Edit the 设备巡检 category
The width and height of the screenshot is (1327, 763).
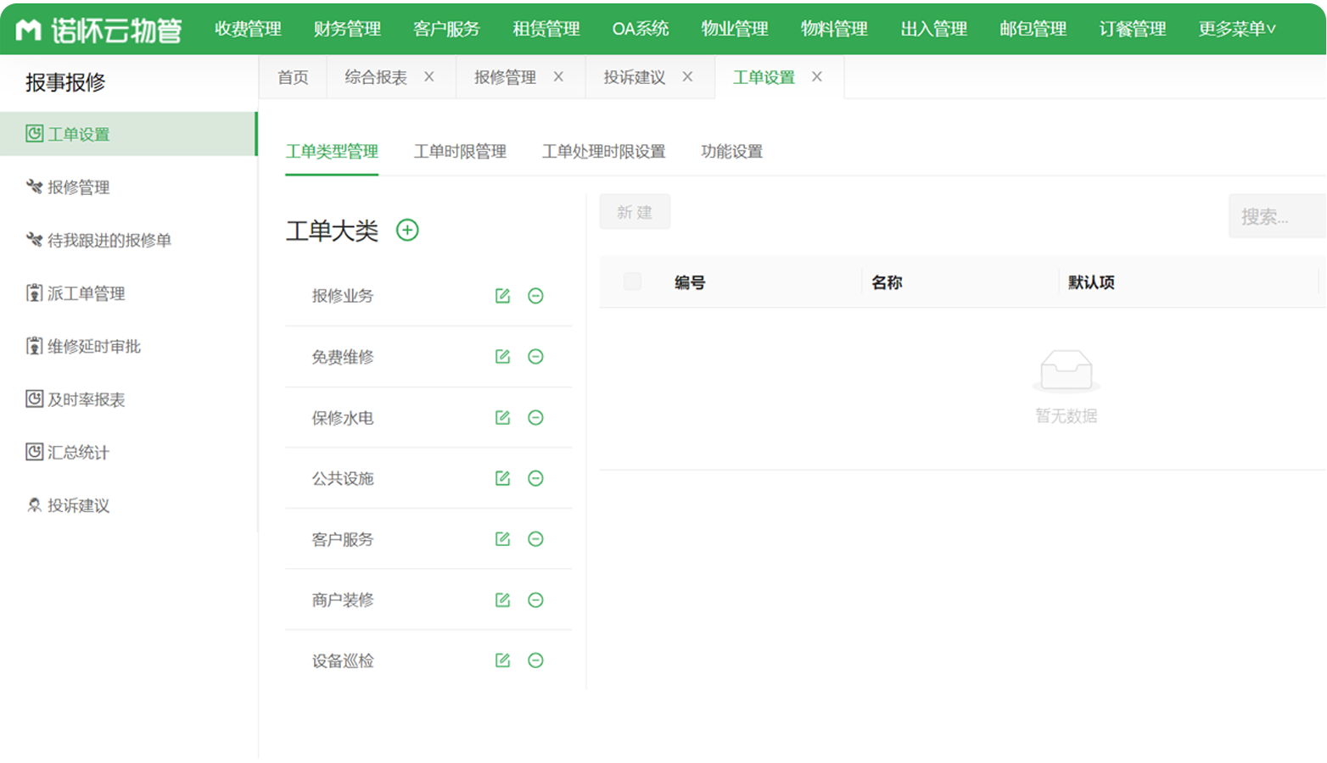pos(502,660)
